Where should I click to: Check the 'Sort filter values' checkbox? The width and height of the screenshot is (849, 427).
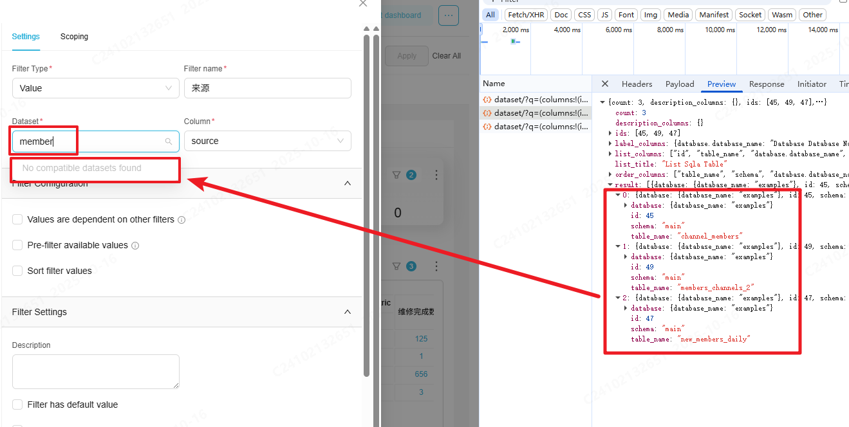click(18, 271)
